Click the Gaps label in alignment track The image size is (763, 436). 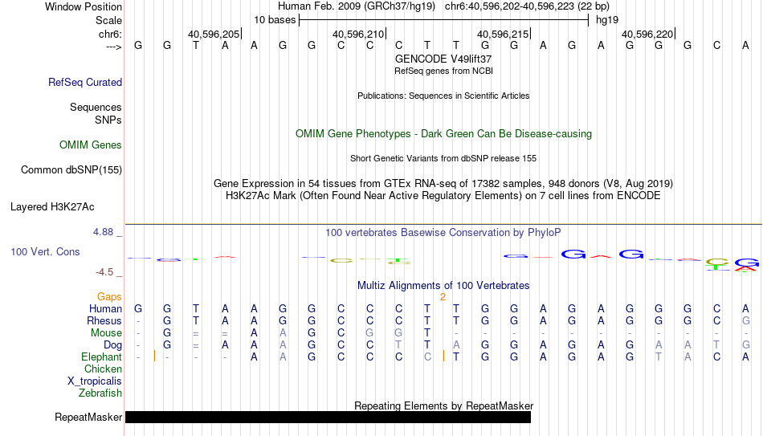[109, 297]
